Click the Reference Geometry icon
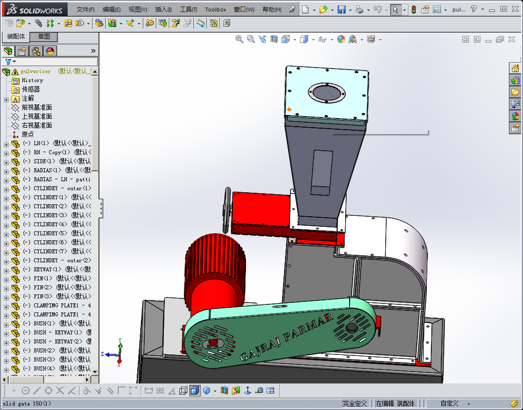 [x=130, y=23]
